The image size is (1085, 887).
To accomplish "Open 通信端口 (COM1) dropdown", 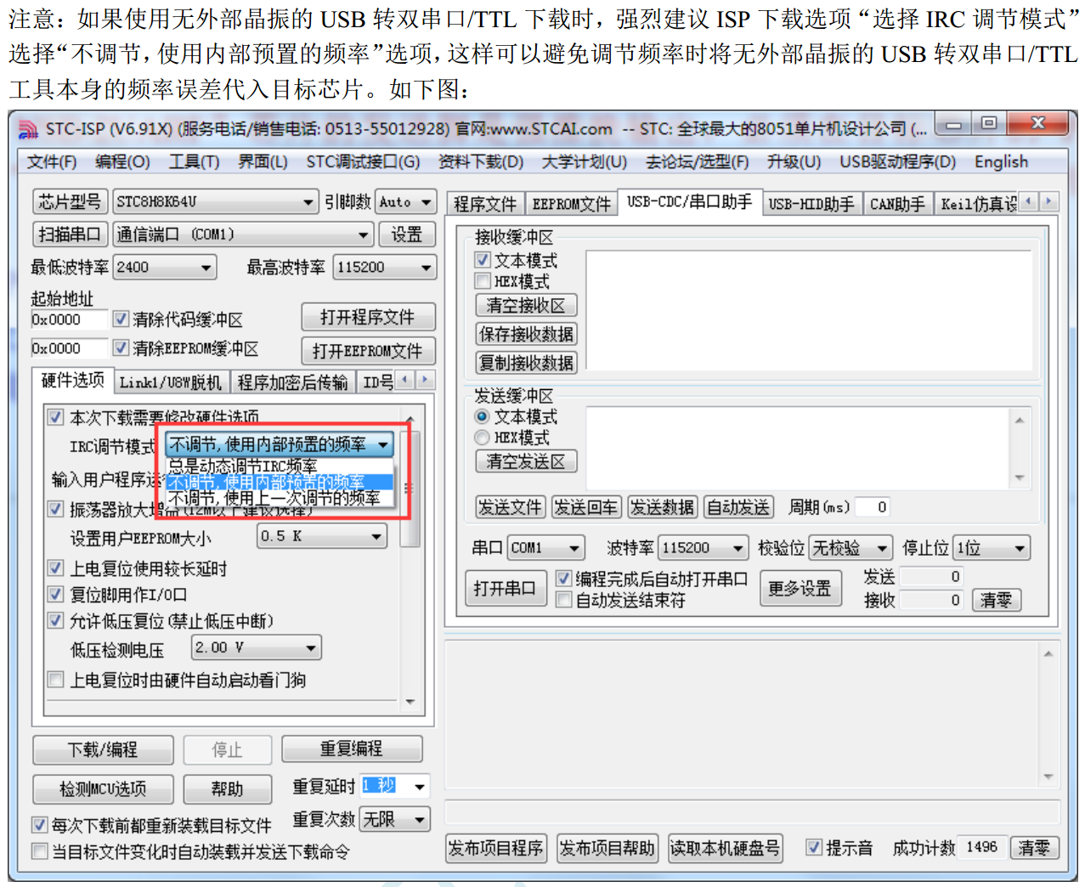I will 244,234.
